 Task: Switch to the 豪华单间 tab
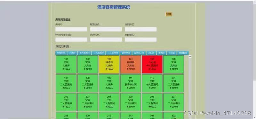(x=126, y=53)
